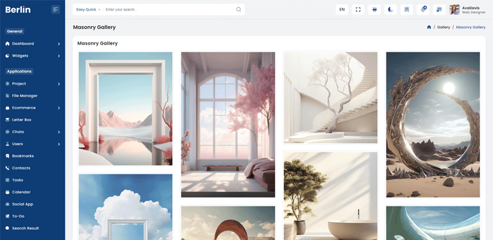Click the Berlin logo
The image size is (493, 240).
(x=18, y=10)
